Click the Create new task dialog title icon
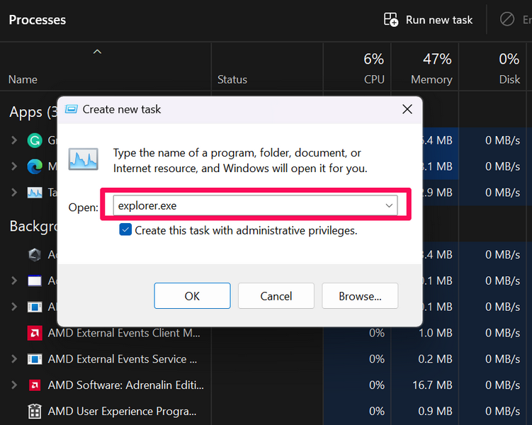532x425 pixels. pos(72,109)
